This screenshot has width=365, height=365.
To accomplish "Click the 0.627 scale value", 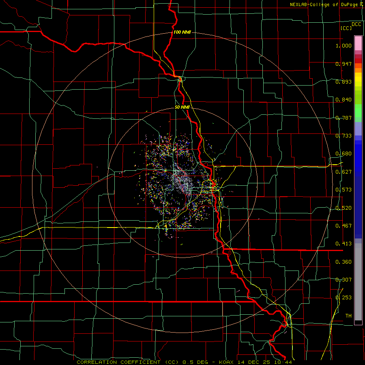I will (x=344, y=172).
